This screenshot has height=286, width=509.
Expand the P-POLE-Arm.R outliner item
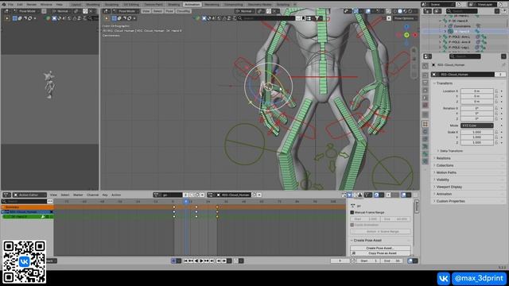[x=441, y=42]
